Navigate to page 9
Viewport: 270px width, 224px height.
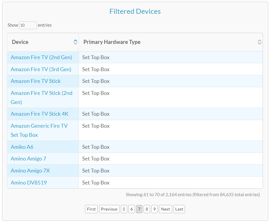click(154, 209)
